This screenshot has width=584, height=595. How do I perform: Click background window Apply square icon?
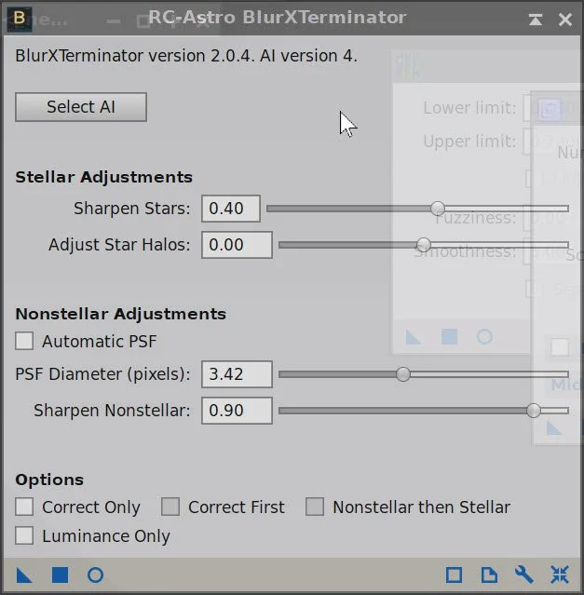(x=449, y=337)
